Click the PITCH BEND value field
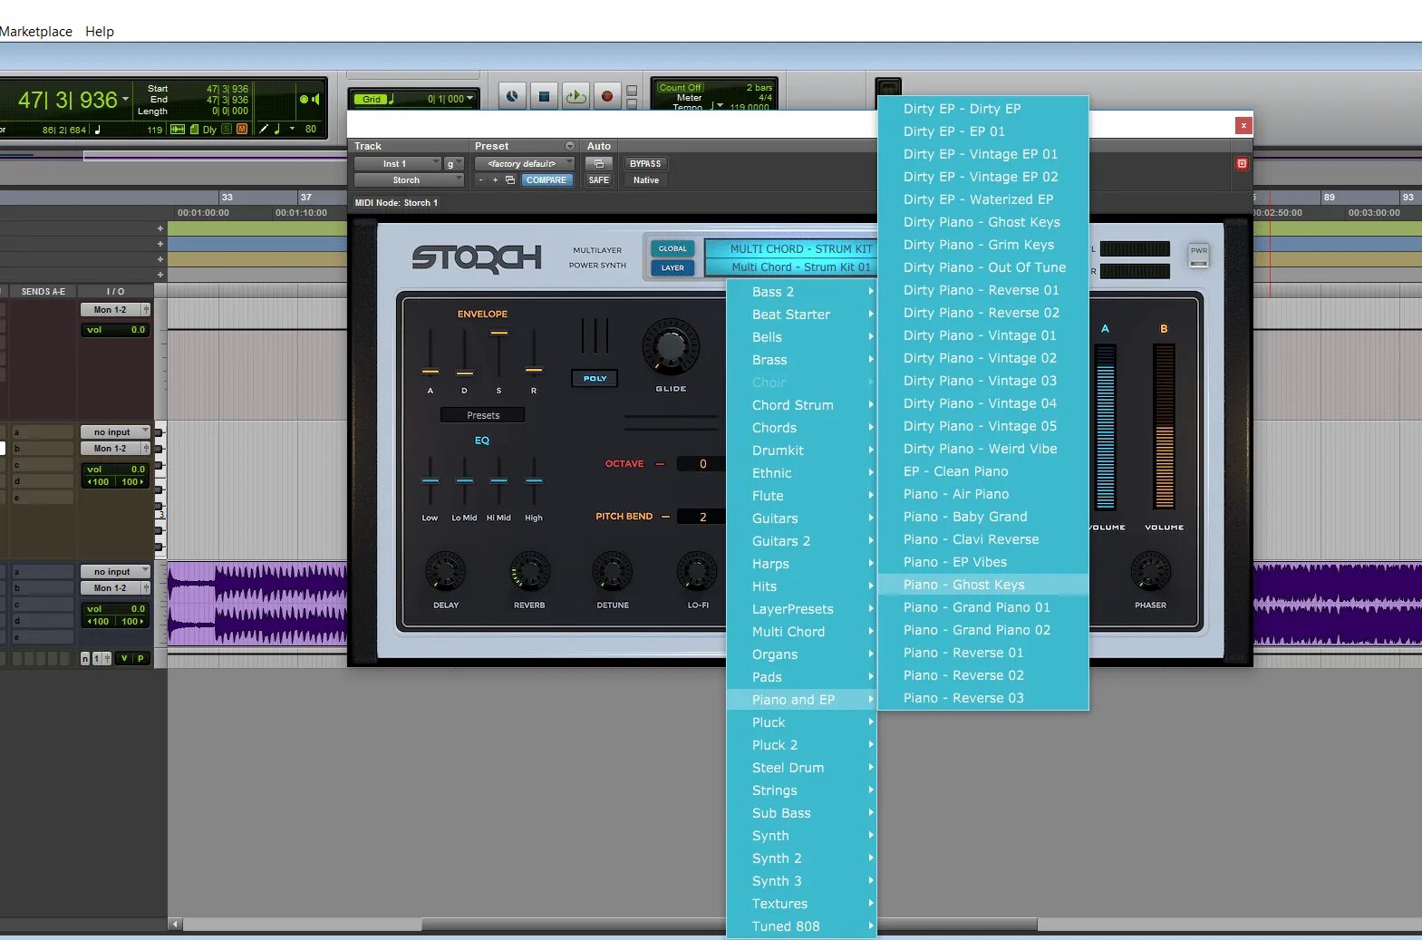Image resolution: width=1422 pixels, height=940 pixels. point(702,517)
